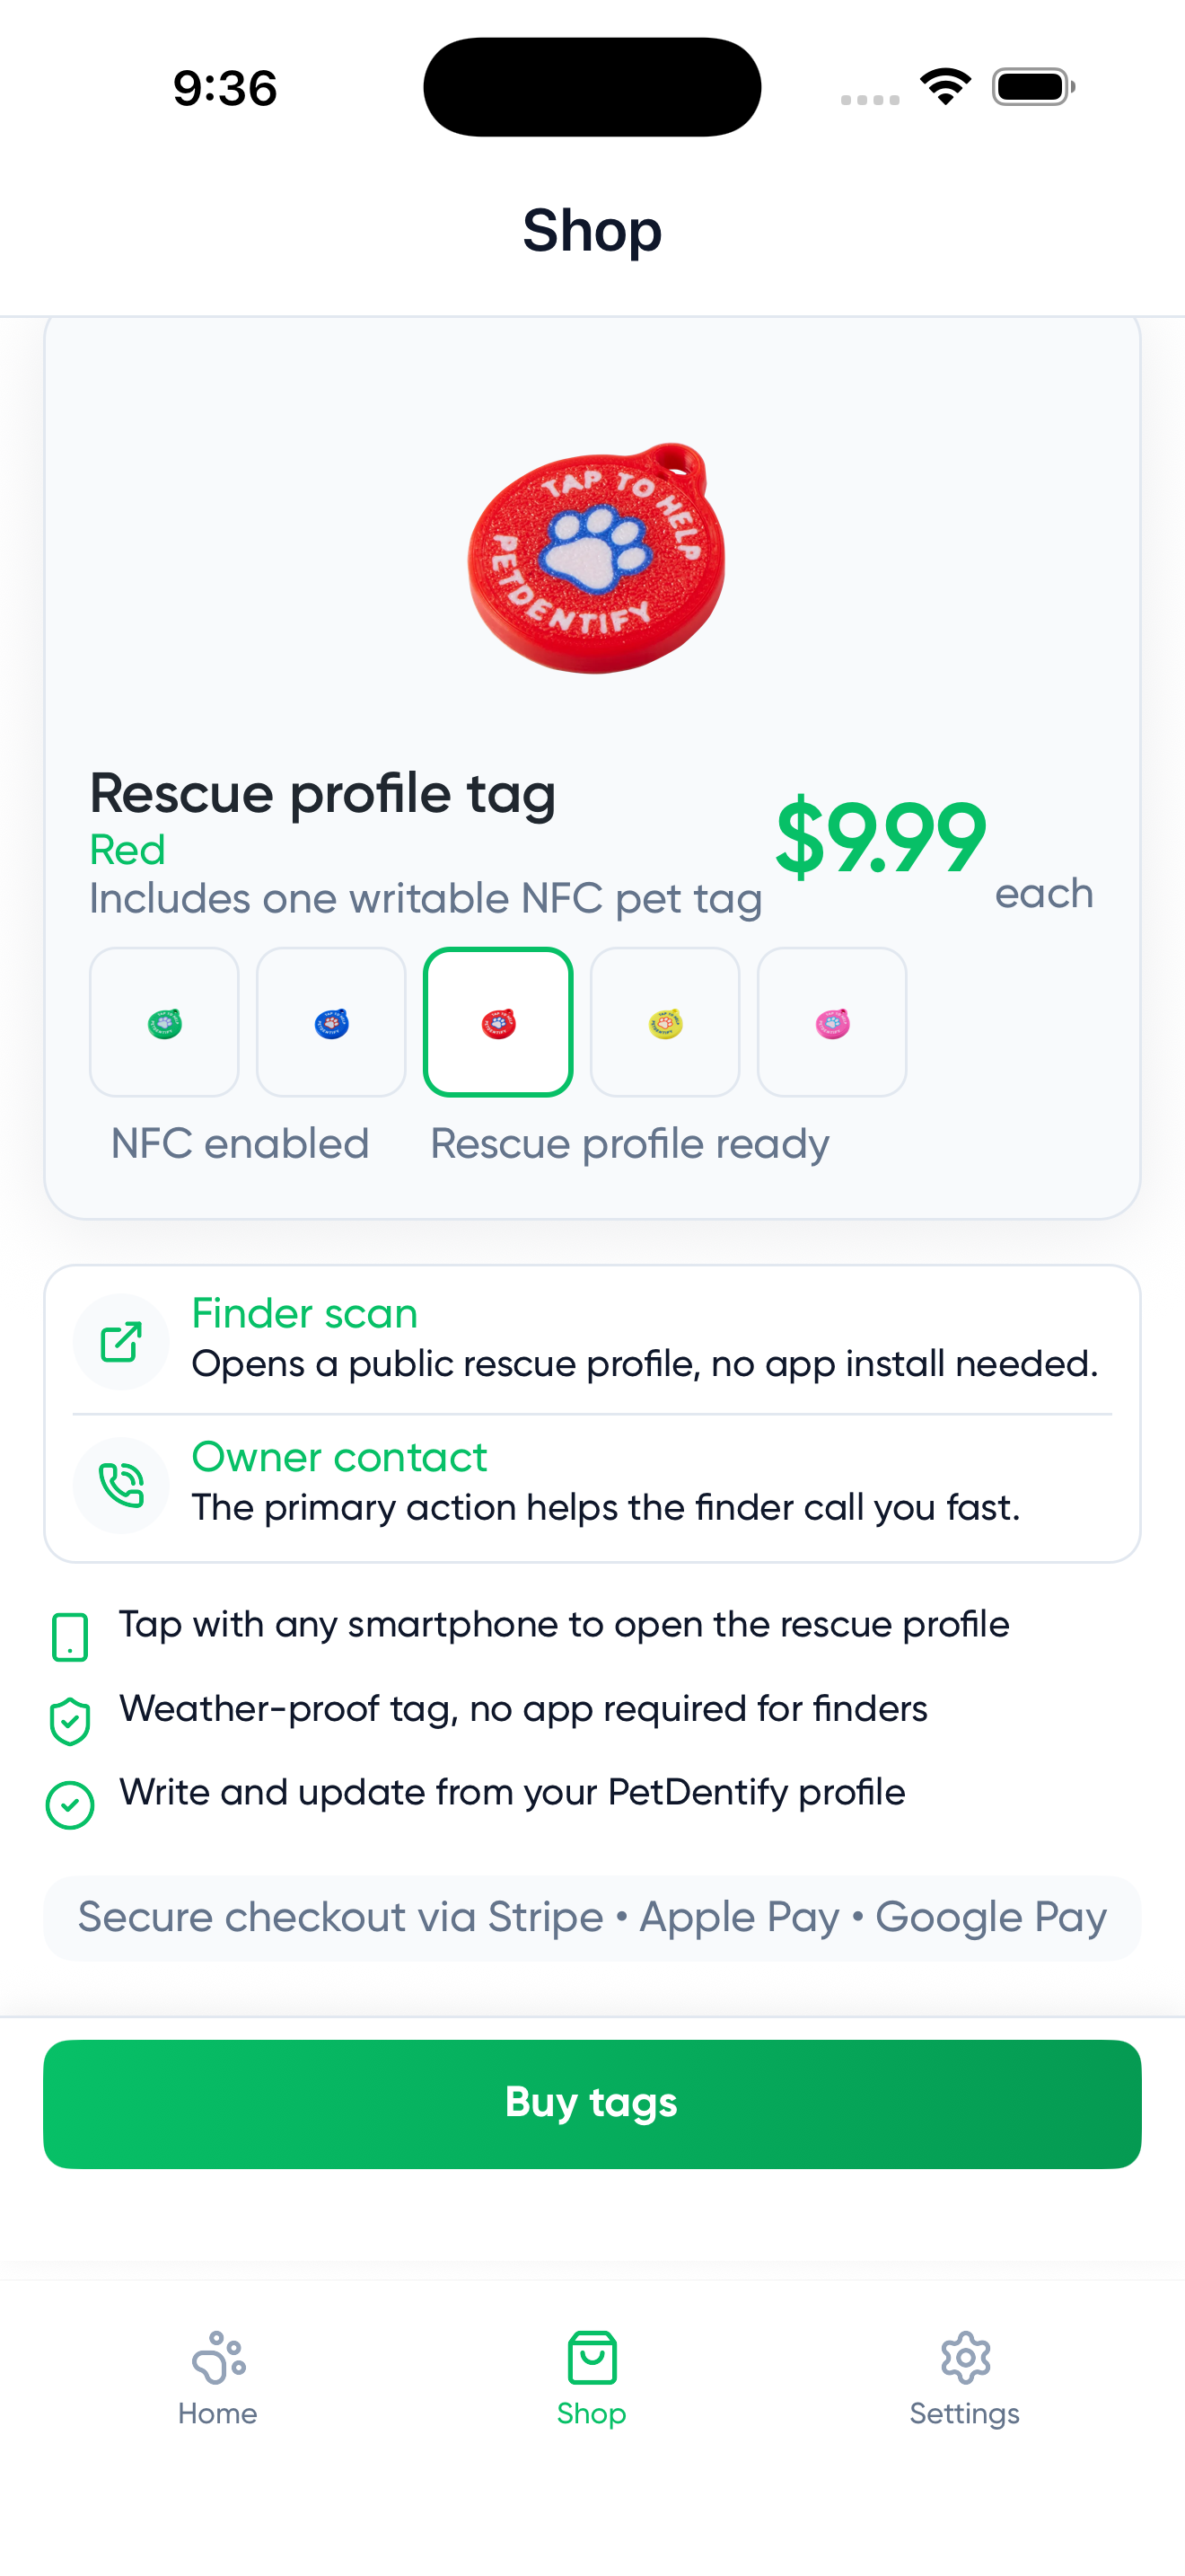Tap the shield check weather-proof icon
The image size is (1185, 2576).
point(70,1721)
